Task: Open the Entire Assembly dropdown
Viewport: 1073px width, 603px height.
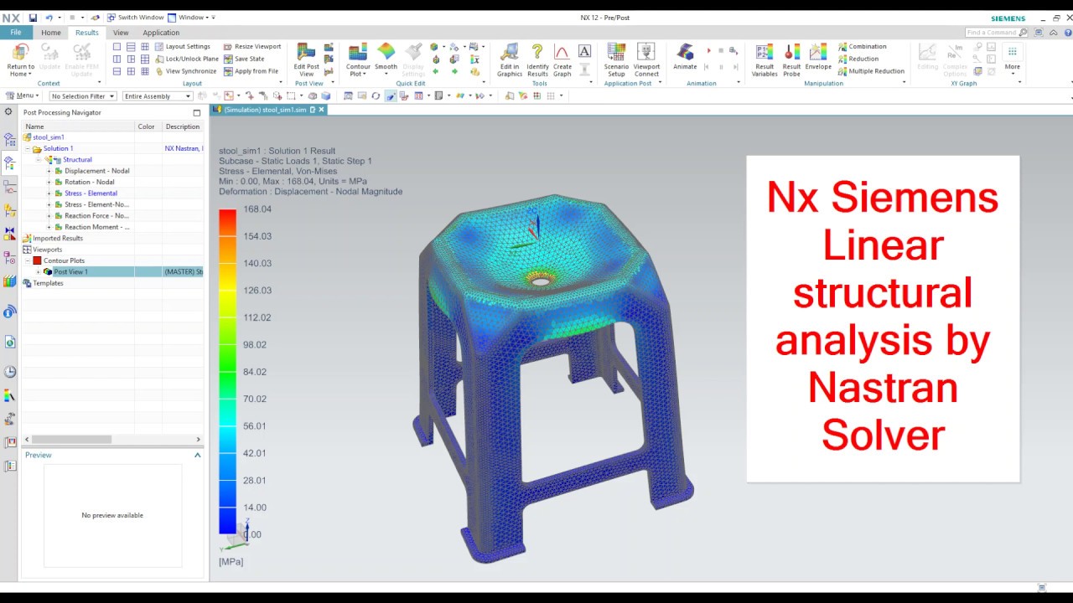Action: point(158,96)
